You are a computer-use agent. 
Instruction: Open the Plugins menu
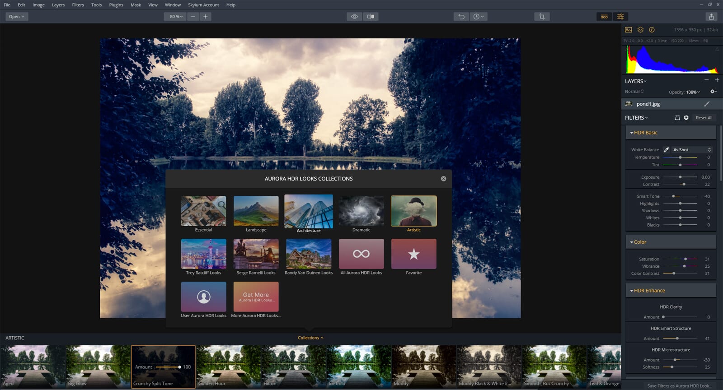click(116, 5)
